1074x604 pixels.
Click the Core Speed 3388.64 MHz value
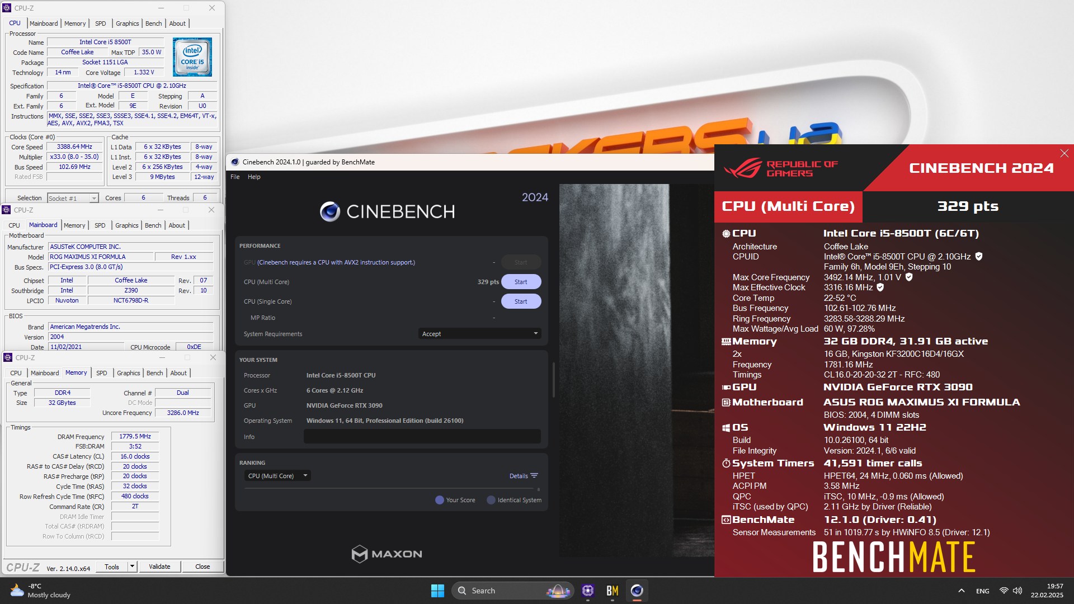(x=74, y=147)
